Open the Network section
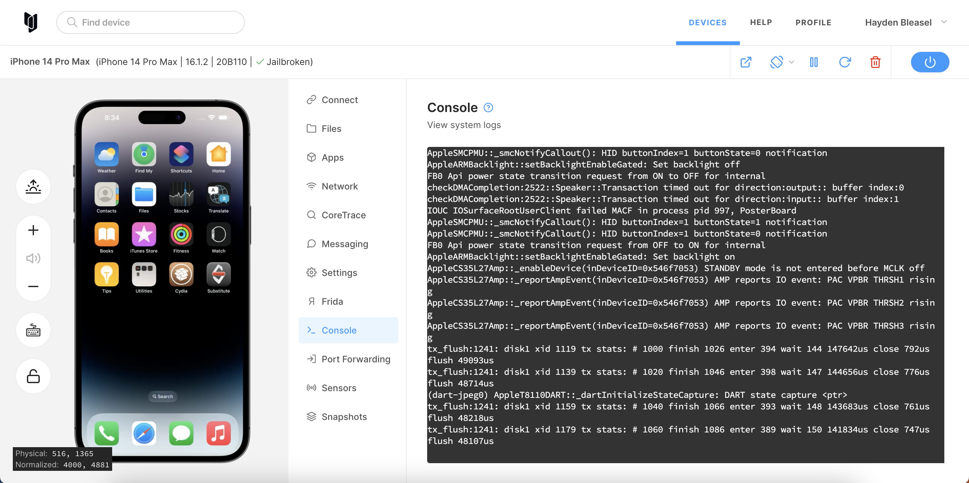This screenshot has height=483, width=969. pyautogui.click(x=348, y=186)
